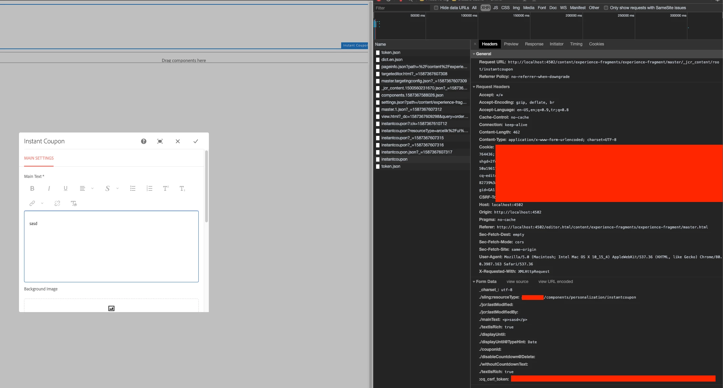723x388 pixels.
Task: Switch to the Preview tab
Action: coord(511,44)
